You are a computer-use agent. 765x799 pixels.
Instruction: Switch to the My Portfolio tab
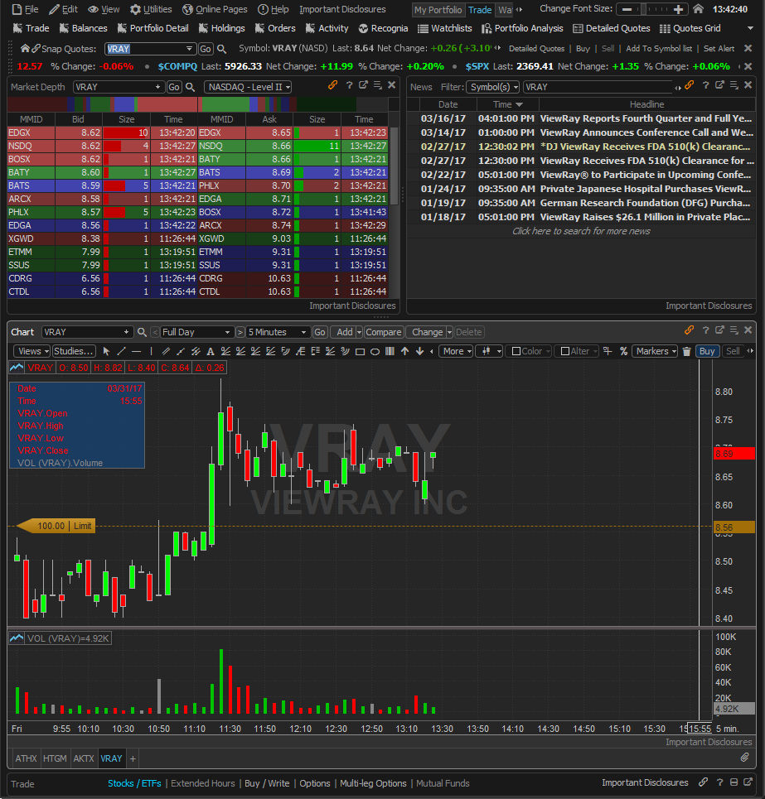pyautogui.click(x=438, y=10)
